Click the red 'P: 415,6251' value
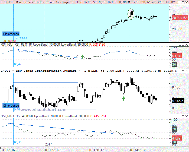This screenshot has height=152, width=189. tap(98, 116)
